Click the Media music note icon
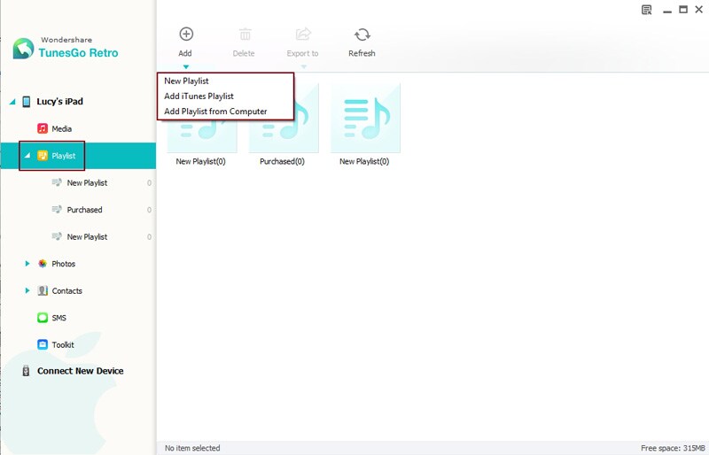This screenshot has width=709, height=455. tap(43, 128)
